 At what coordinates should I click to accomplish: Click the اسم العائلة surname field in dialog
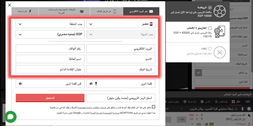pyautogui.click(x=50, y=59)
